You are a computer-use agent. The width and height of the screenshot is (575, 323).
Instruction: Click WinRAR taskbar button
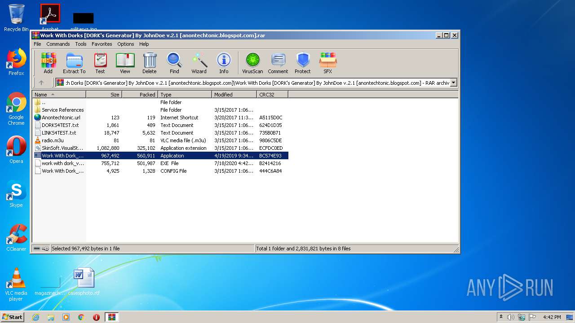(x=111, y=317)
